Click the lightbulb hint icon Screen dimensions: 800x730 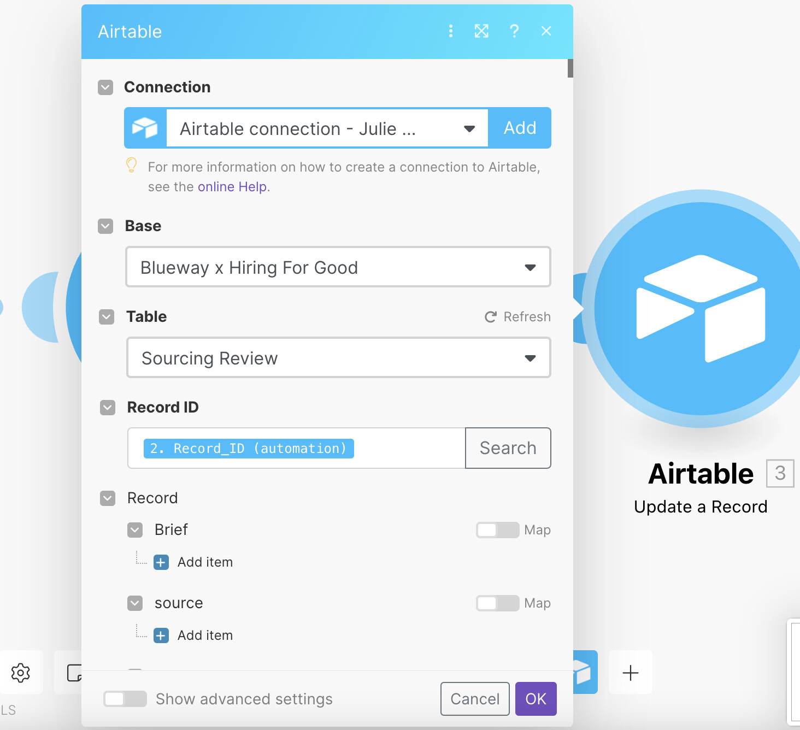[x=132, y=165]
